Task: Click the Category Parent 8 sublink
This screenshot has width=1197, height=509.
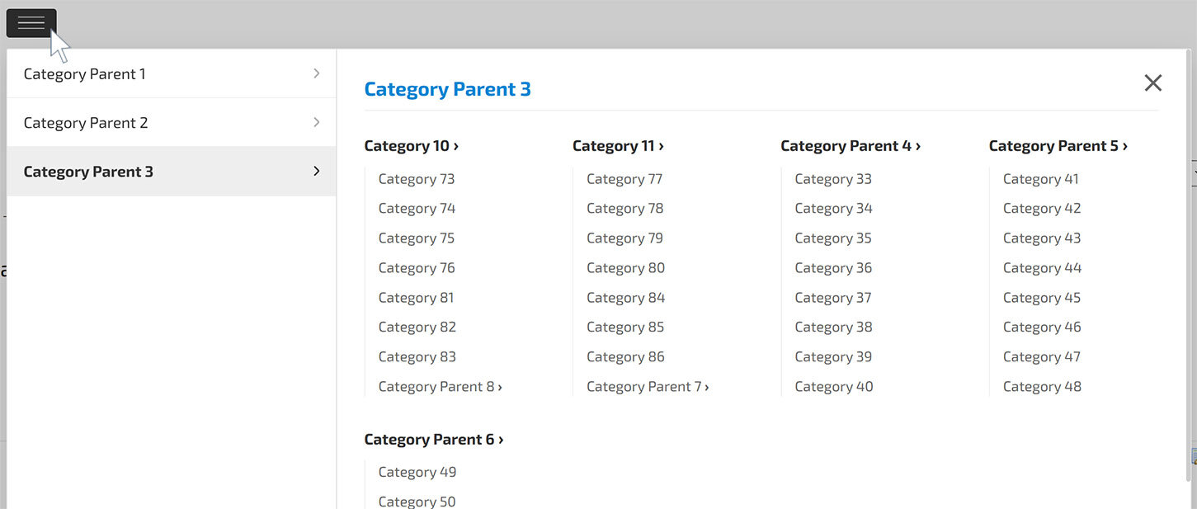Action: (440, 386)
